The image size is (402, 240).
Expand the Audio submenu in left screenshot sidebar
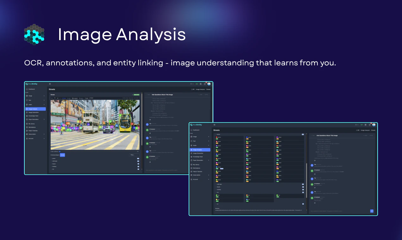point(36,105)
